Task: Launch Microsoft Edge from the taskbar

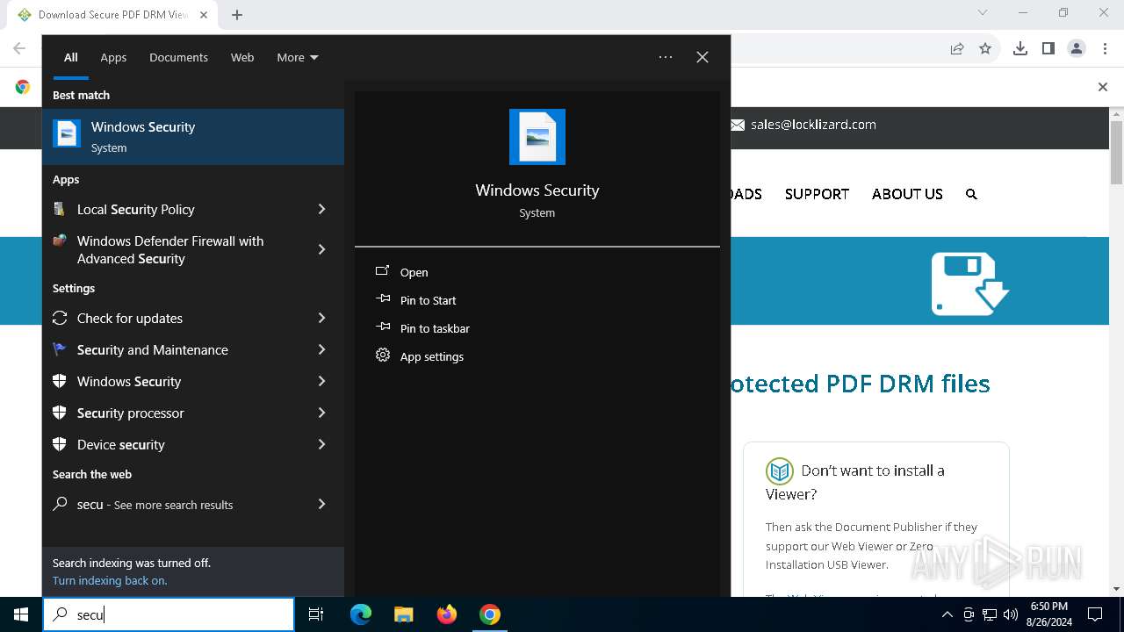Action: pyautogui.click(x=361, y=614)
